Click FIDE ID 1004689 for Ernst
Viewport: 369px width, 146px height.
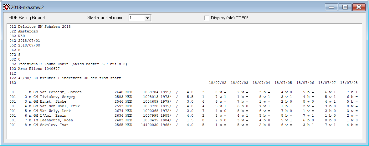tap(151, 101)
